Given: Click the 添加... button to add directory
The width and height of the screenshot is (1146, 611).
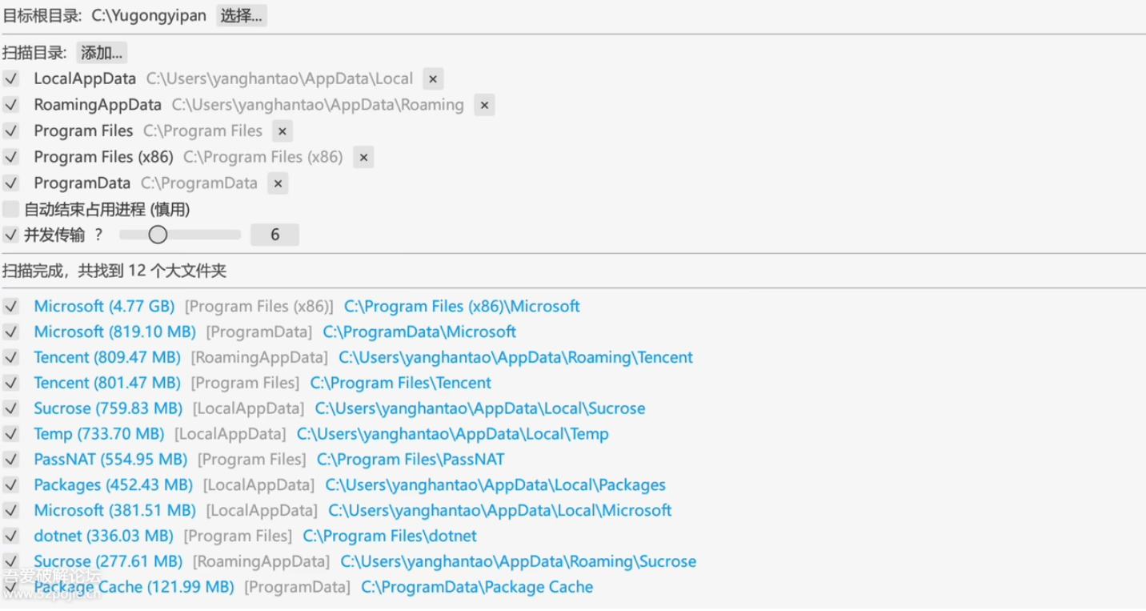Looking at the screenshot, I should pyautogui.click(x=102, y=53).
